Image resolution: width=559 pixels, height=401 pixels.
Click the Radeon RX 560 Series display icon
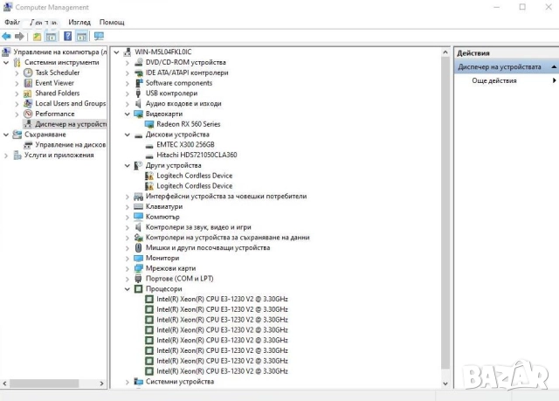pyautogui.click(x=149, y=124)
